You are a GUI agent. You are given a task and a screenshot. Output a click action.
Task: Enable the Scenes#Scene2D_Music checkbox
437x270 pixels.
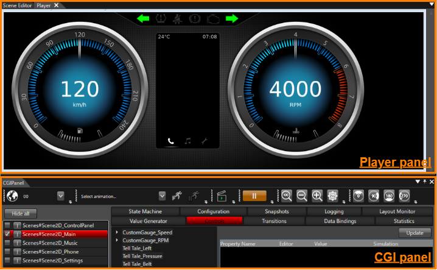tap(7, 243)
